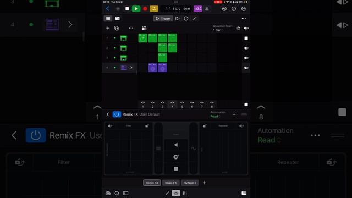The height and width of the screenshot is (198, 352).
Task: Toggle the yellow Cycle loop button
Action: [x=154, y=9]
